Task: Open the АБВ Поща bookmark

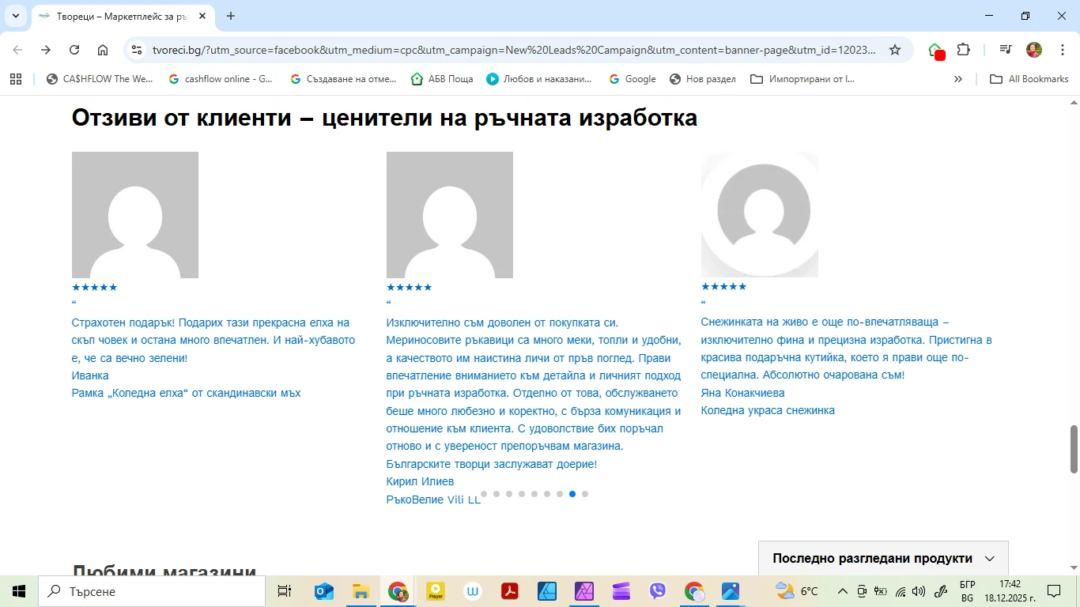Action: [442, 79]
